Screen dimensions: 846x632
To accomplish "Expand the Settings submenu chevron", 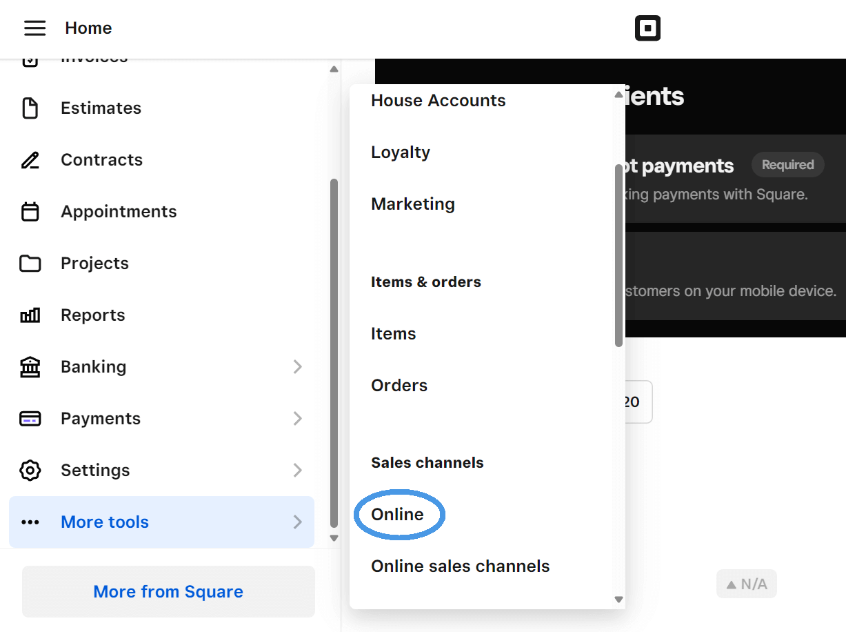I will (298, 470).
